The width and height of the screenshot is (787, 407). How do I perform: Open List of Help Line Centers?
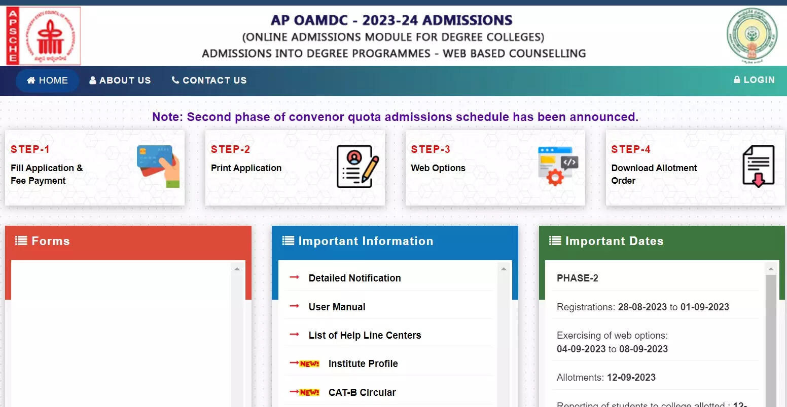tap(365, 335)
